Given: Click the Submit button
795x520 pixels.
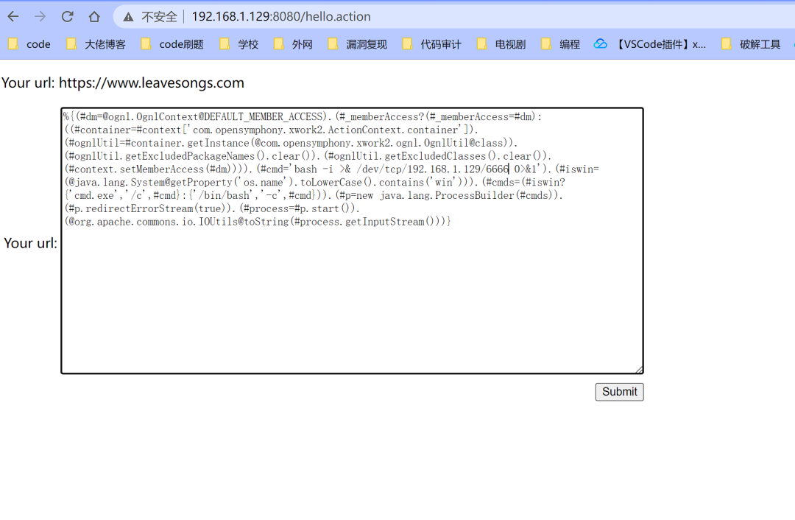Looking at the screenshot, I should 620,392.
